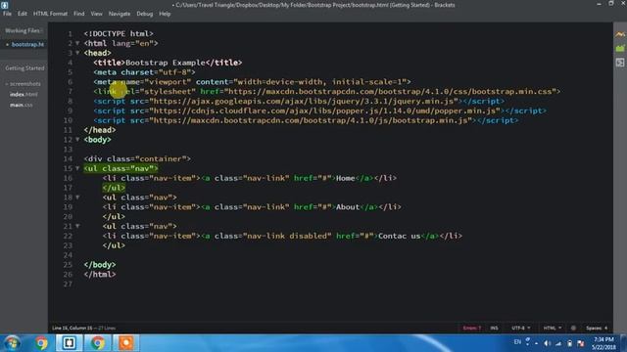Image resolution: width=627 pixels, height=352 pixels.
Task: Click the Contac us text on line 22
Action: [400, 236]
